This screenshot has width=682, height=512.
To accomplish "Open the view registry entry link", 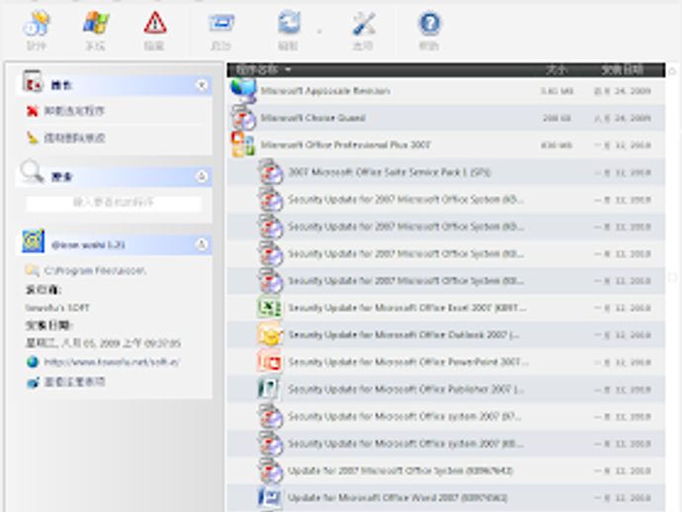I will (74, 382).
